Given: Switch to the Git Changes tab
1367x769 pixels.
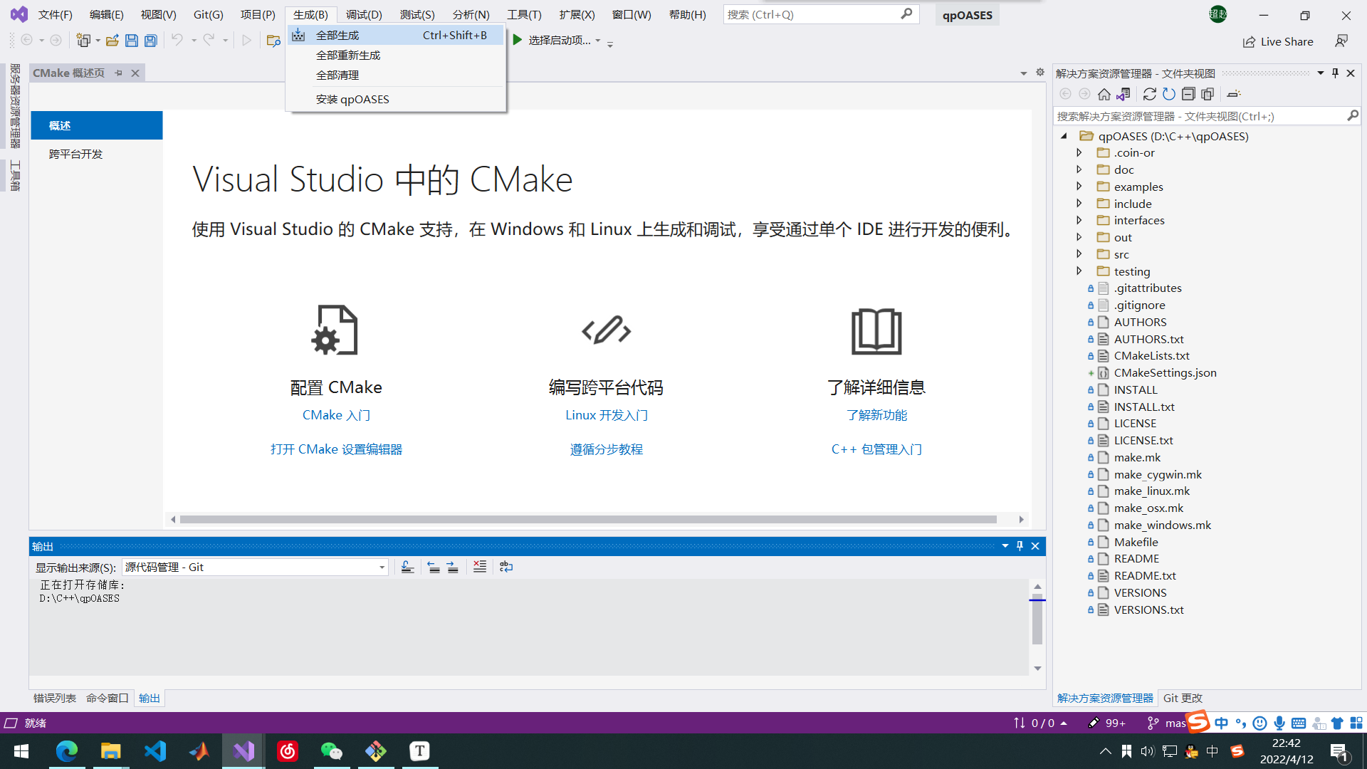Looking at the screenshot, I should pyautogui.click(x=1183, y=698).
